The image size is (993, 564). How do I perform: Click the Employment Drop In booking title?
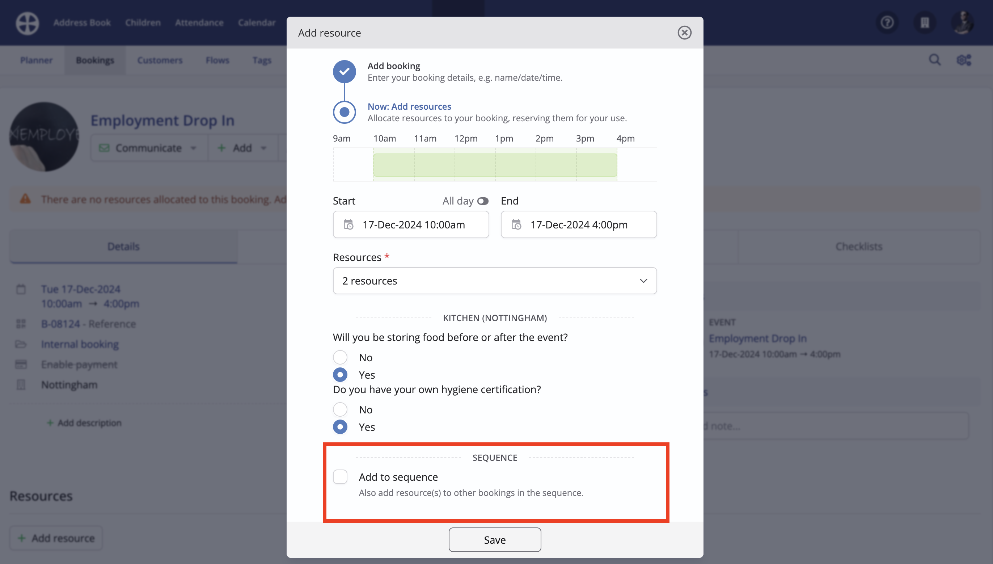(x=162, y=121)
